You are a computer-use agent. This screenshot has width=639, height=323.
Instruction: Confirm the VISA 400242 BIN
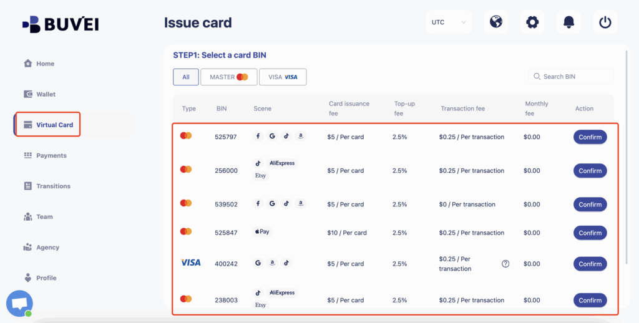pyautogui.click(x=590, y=264)
